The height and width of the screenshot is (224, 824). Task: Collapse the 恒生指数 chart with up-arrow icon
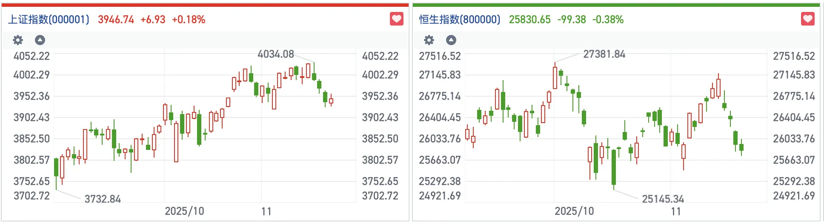[451, 40]
